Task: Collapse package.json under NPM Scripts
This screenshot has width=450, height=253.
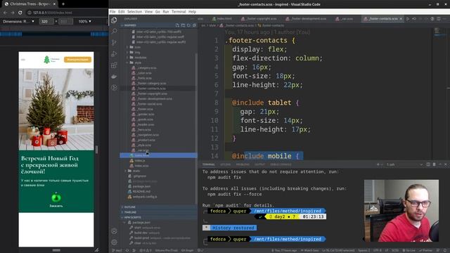Action: coord(139,222)
